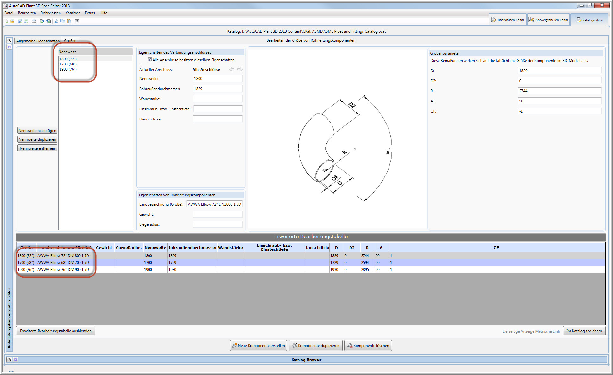Click the Nennweite input field showing 1800
The height and width of the screenshot is (375, 613).
click(218, 79)
